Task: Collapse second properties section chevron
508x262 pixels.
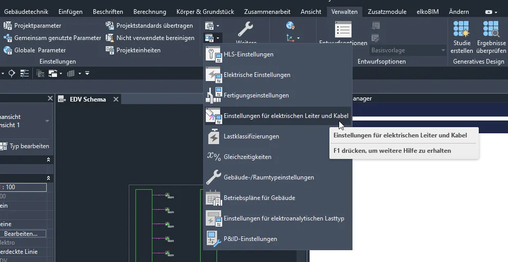Action: (48, 178)
